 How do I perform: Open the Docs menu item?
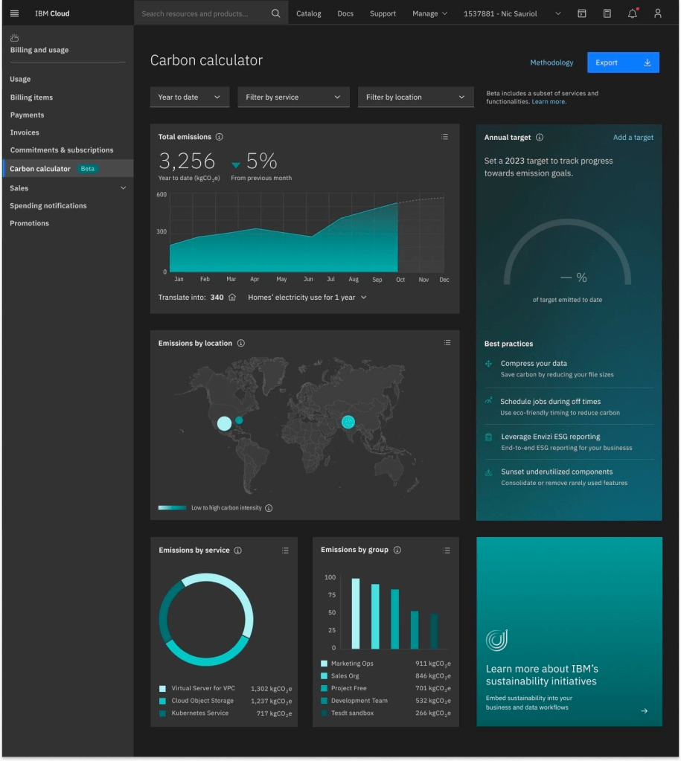pyautogui.click(x=345, y=13)
